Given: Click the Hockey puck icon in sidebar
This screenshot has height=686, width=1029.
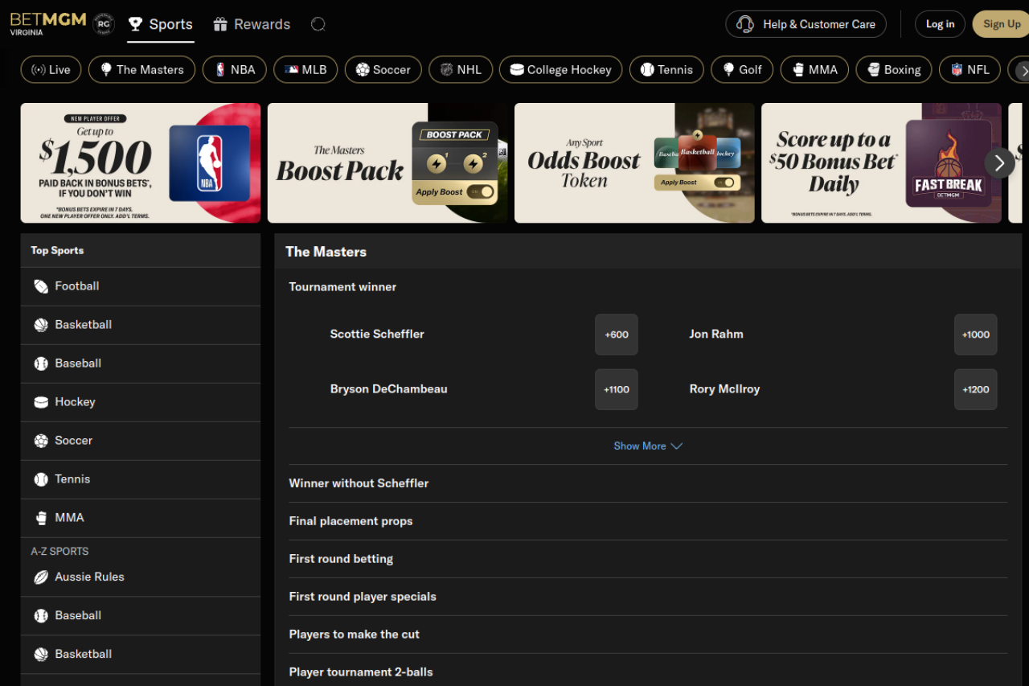Looking at the screenshot, I should click(x=41, y=402).
